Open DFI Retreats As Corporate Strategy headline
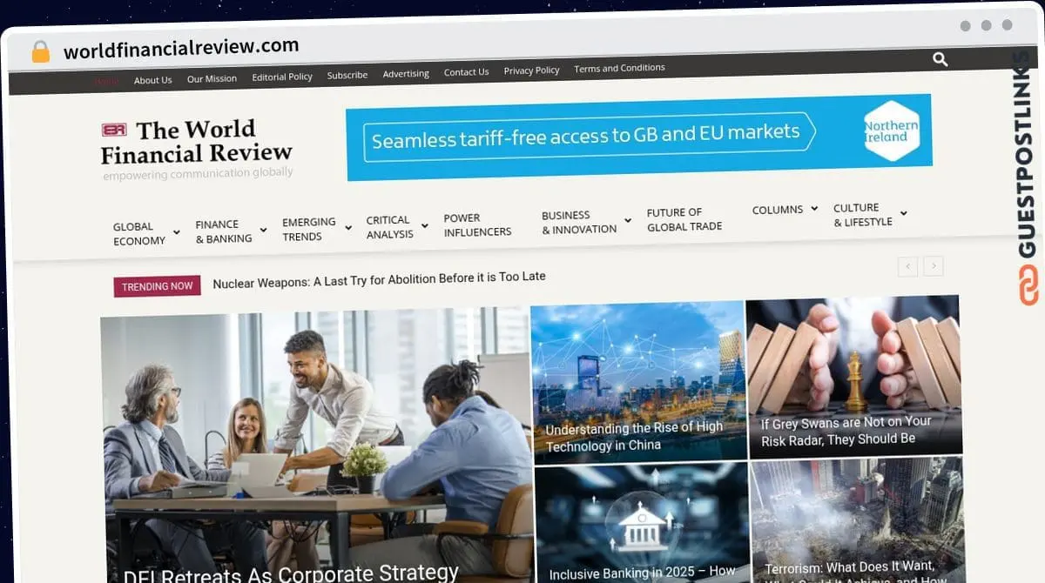The image size is (1045, 583). (291, 573)
